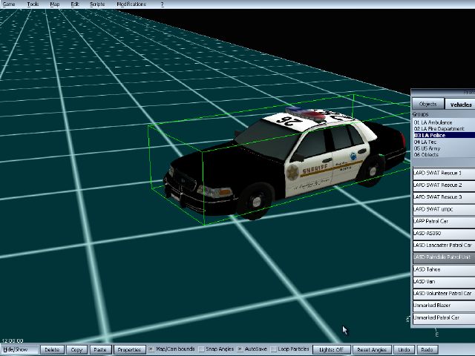475x356 pixels.
Task: Choose LASD AS350 helicopter
Action: [x=444, y=234]
